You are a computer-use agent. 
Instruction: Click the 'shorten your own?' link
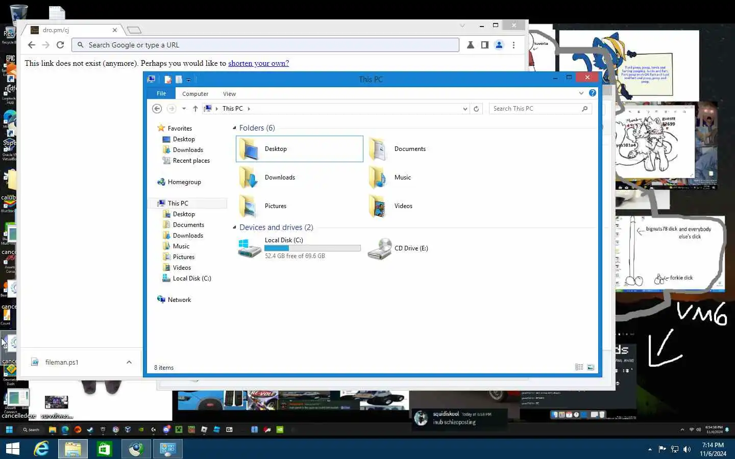(x=258, y=63)
